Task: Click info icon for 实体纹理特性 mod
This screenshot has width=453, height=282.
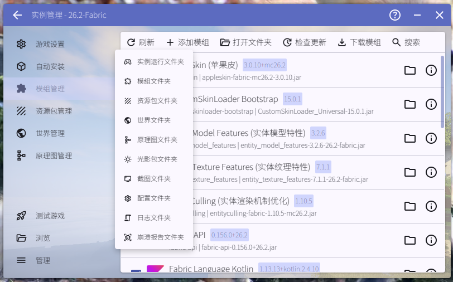Action: click(431, 172)
